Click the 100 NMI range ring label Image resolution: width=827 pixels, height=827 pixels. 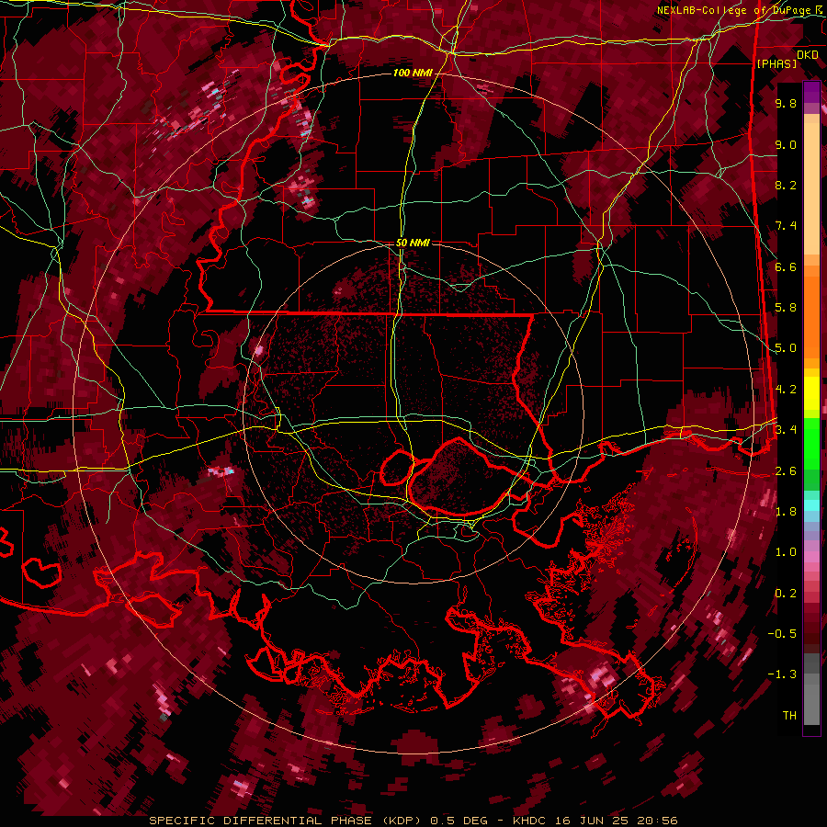coord(413,73)
